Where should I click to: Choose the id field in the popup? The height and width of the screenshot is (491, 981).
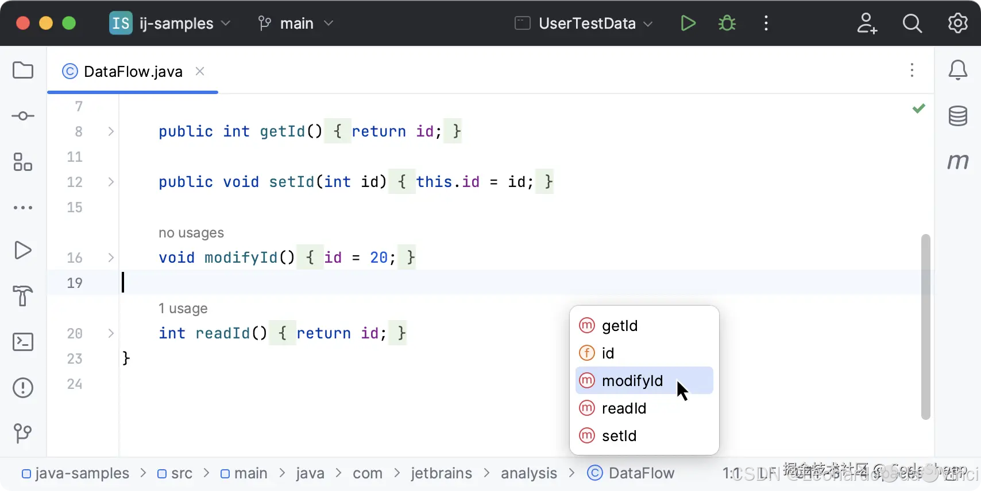click(x=644, y=353)
